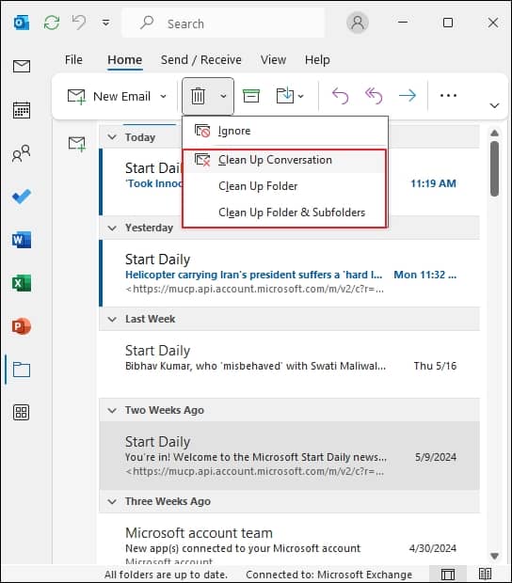Collapse the Yesterday group
This screenshot has width=512, height=583.
(x=112, y=228)
